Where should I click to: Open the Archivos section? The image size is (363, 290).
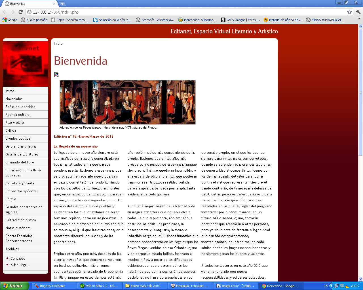tap(26, 249)
